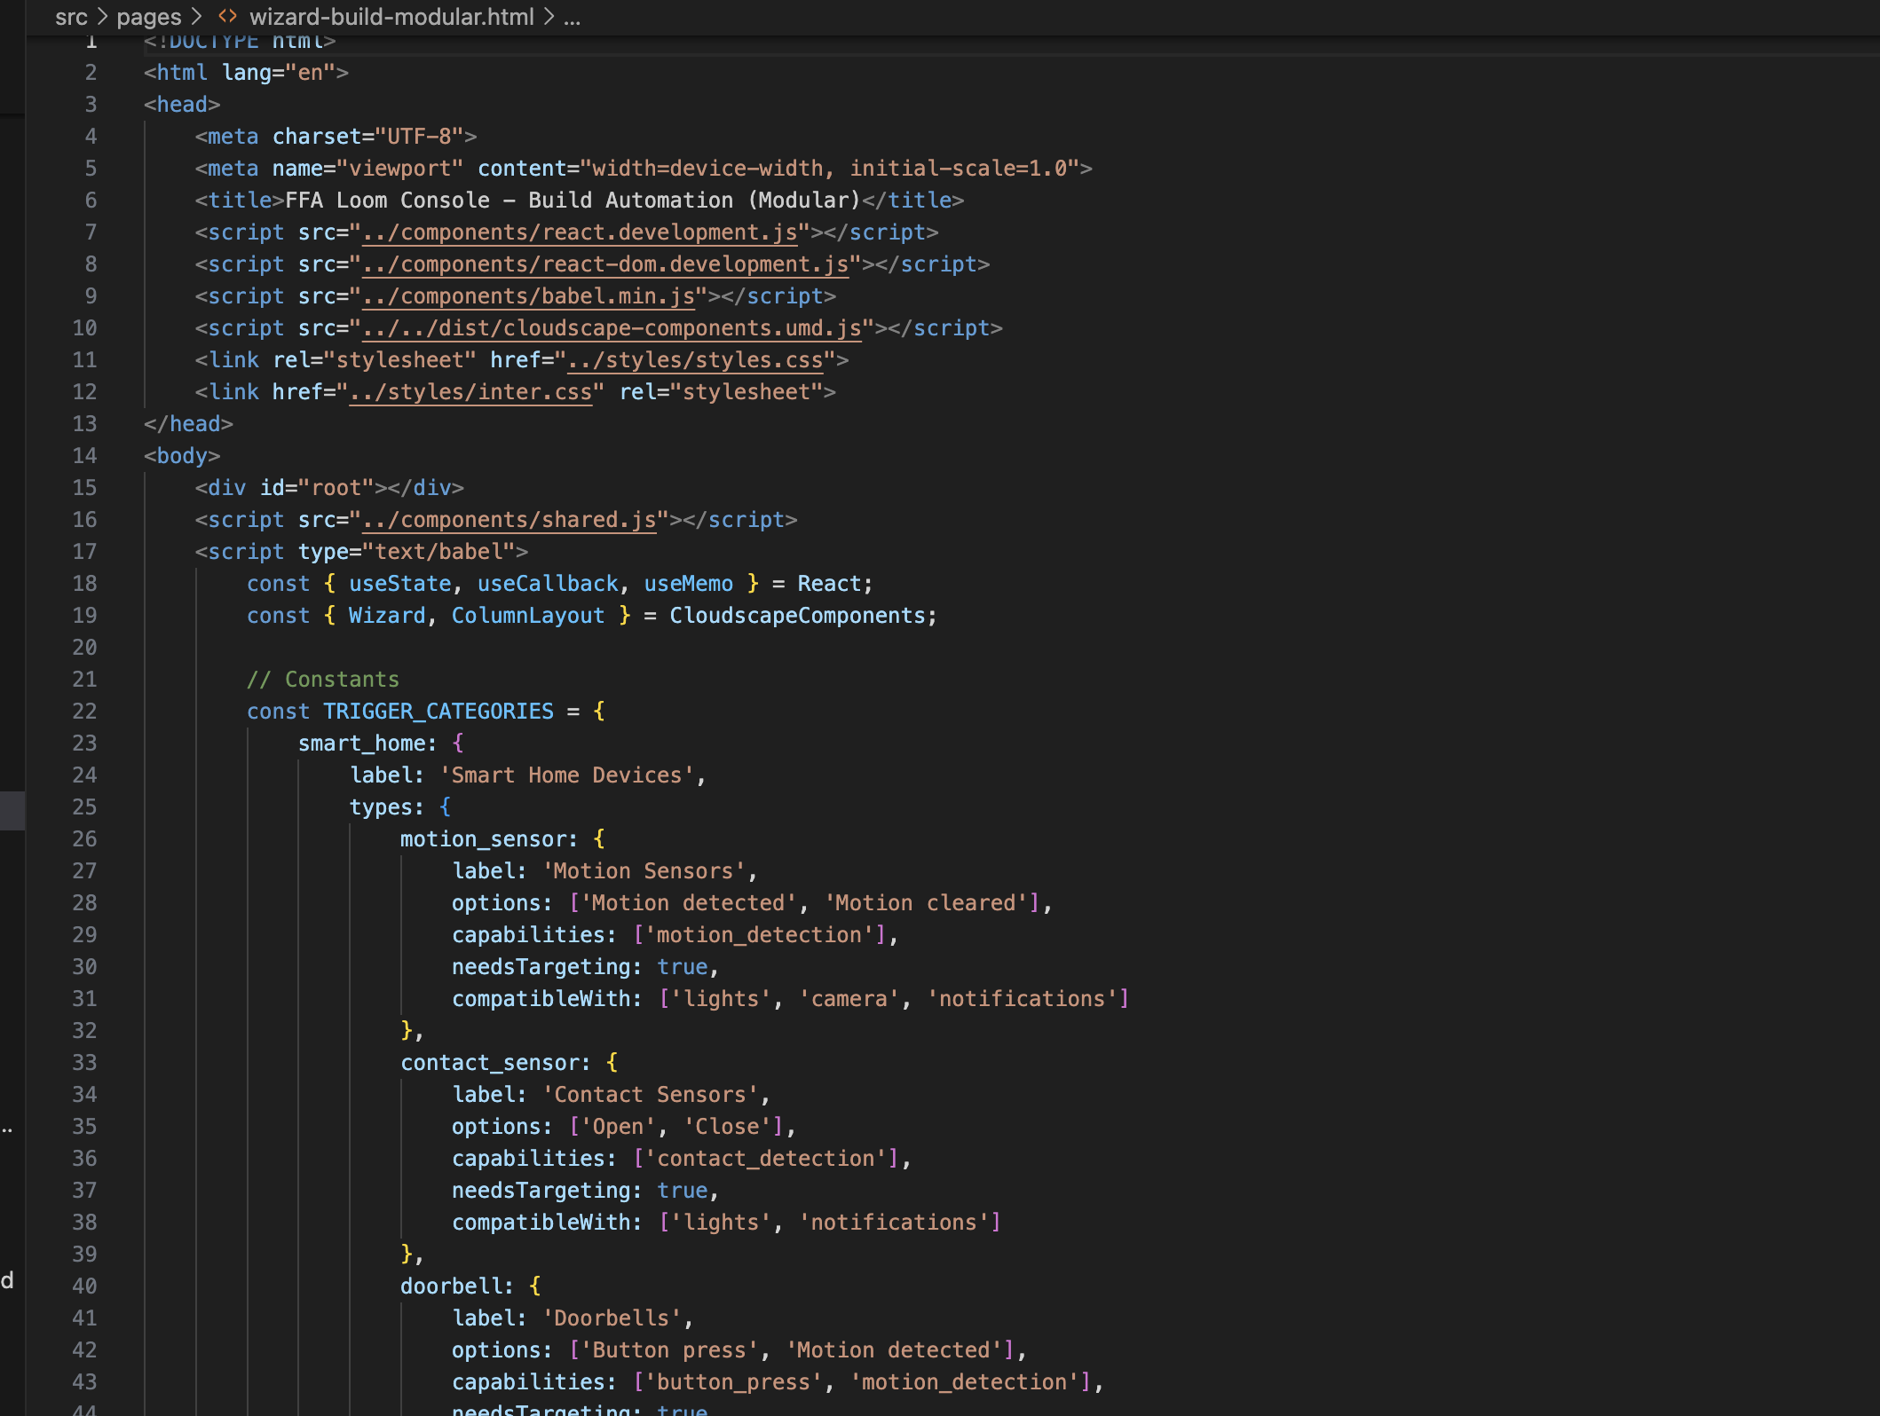Place cursor on the Constants comment
The height and width of the screenshot is (1416, 1880).
point(341,680)
